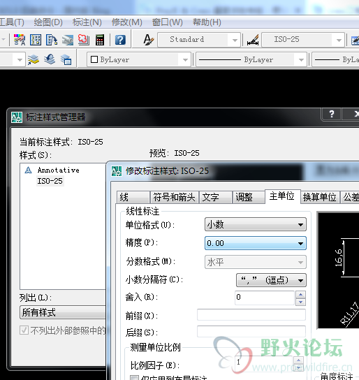Viewport: 359px width, 380px height.
Task: Open the ByLayer color dropdown
Action: coord(139,59)
